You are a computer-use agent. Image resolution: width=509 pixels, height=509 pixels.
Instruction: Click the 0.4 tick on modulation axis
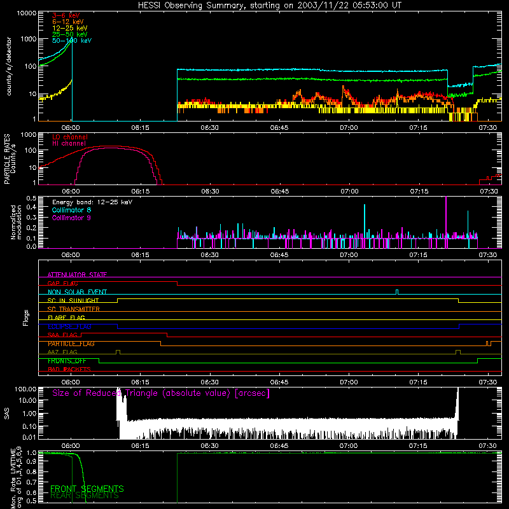point(31,207)
